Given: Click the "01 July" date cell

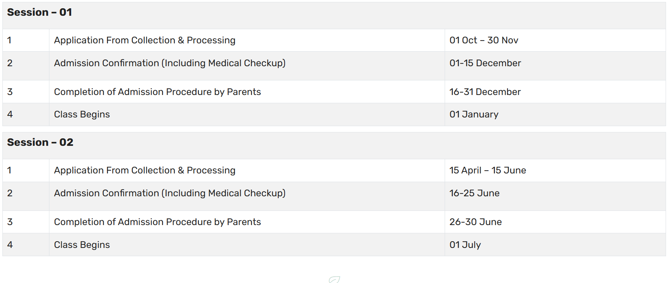Looking at the screenshot, I should tap(465, 245).
